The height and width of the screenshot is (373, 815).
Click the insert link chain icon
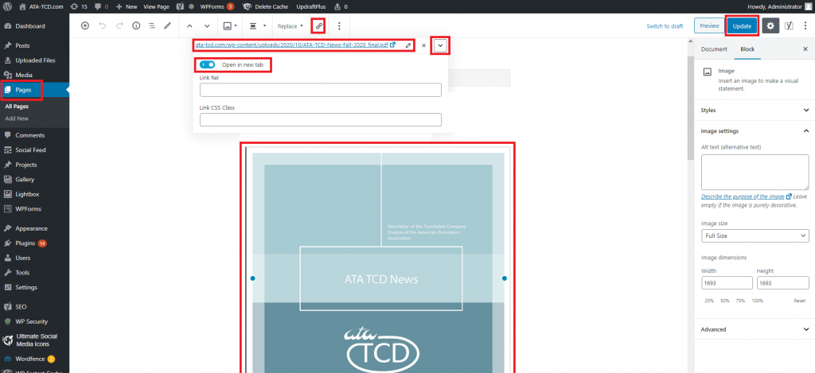(x=318, y=26)
